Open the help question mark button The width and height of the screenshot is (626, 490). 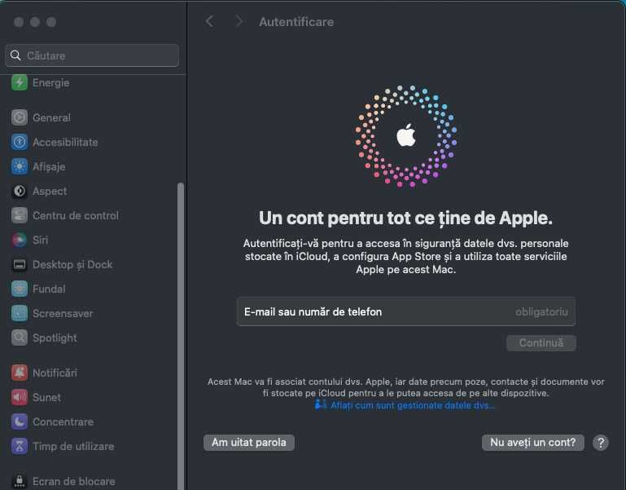pyautogui.click(x=601, y=443)
